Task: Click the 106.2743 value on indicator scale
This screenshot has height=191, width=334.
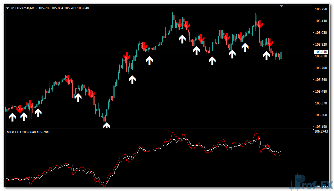Action: [x=322, y=131]
